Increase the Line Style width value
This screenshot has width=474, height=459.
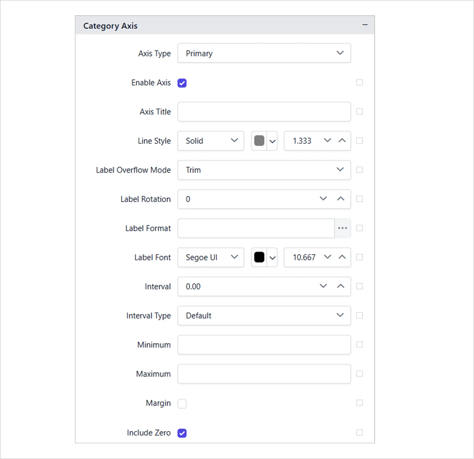click(x=342, y=141)
